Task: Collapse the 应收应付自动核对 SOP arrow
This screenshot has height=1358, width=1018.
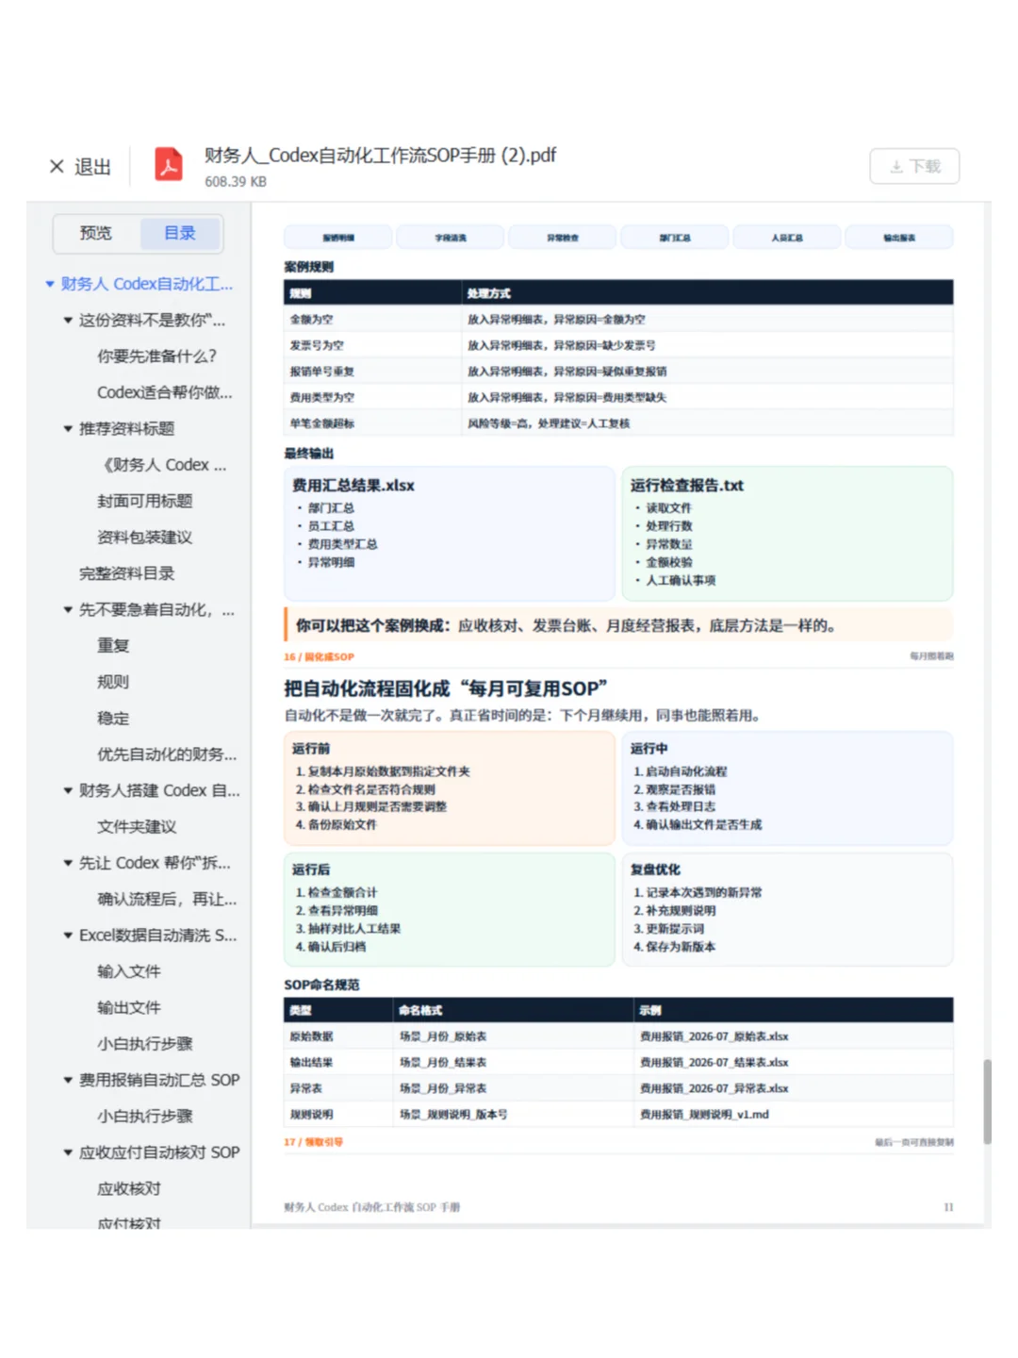Action: (68, 1153)
